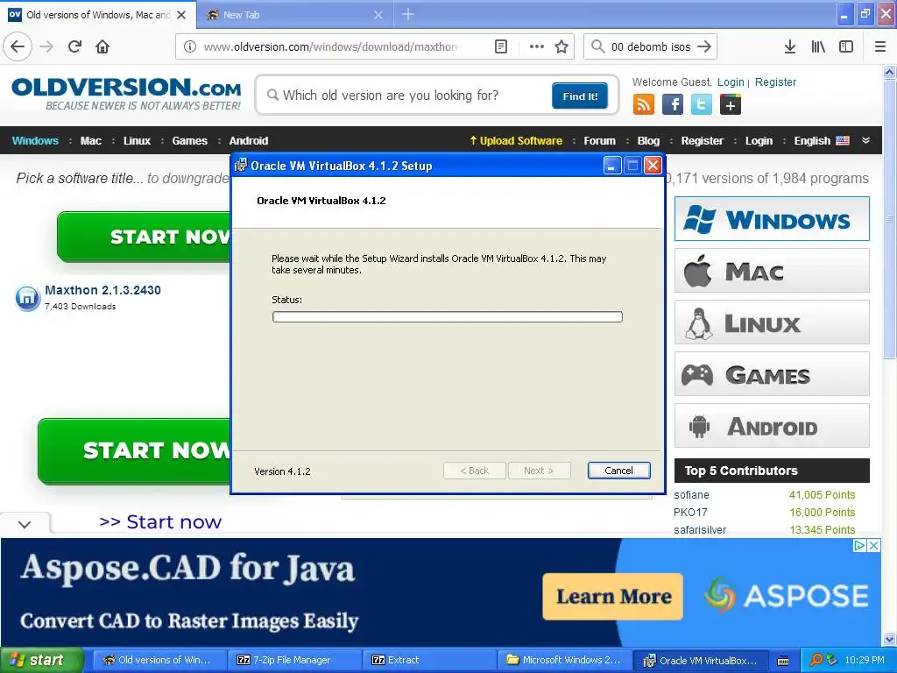Click the Find It! button
The image size is (897, 673).
[x=580, y=96]
